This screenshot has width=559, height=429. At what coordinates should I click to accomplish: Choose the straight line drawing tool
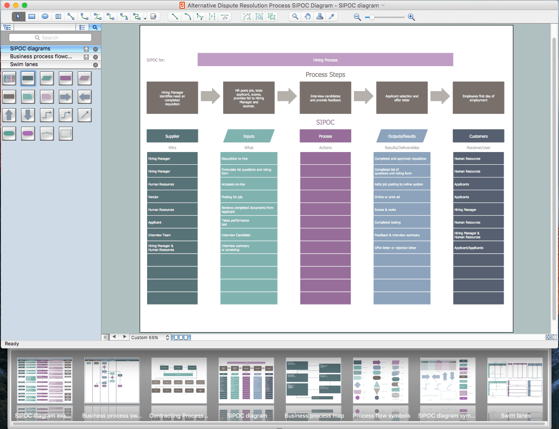175,17
